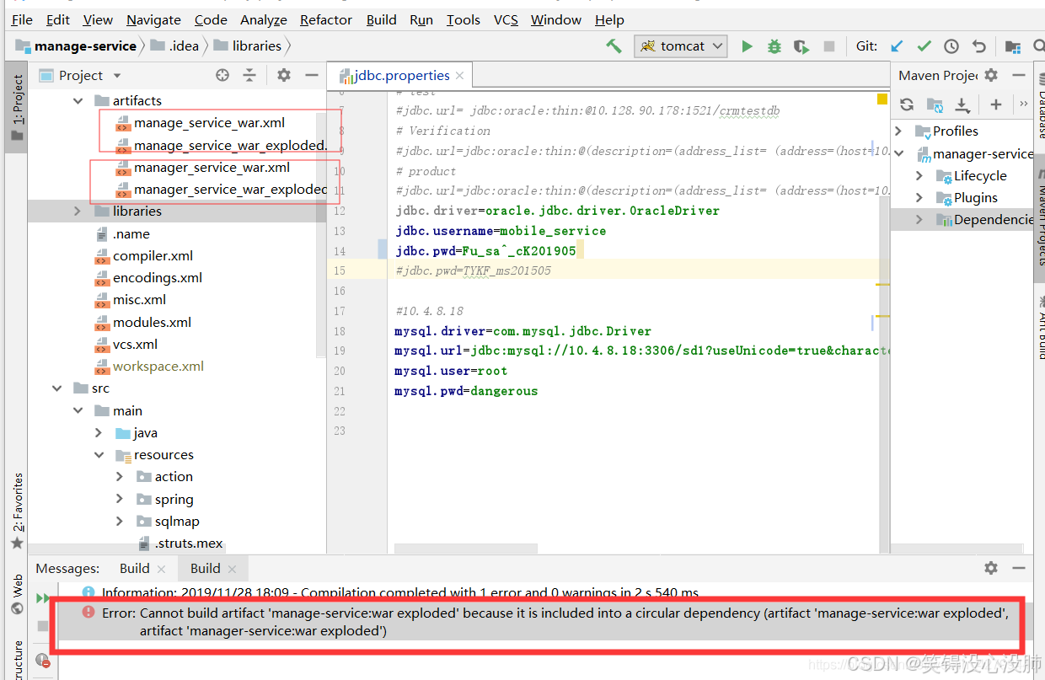
Task: Open the File menu
Action: coord(22,19)
